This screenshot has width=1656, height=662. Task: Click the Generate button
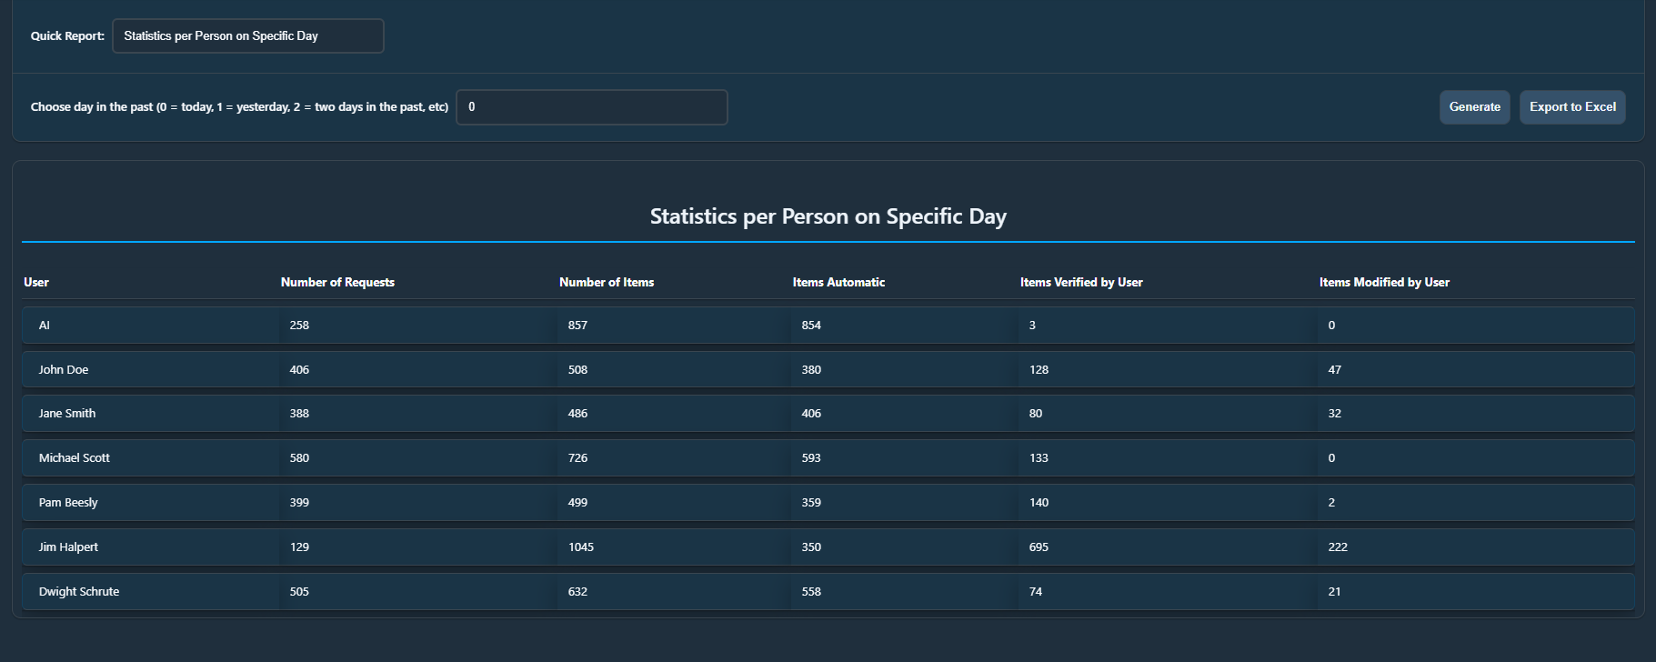(1474, 107)
